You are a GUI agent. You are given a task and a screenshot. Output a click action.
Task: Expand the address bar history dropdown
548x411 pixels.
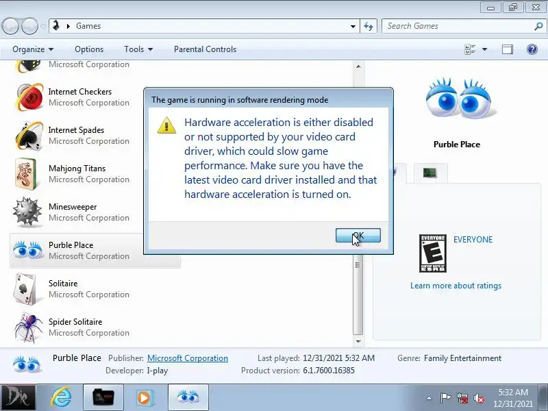point(353,26)
